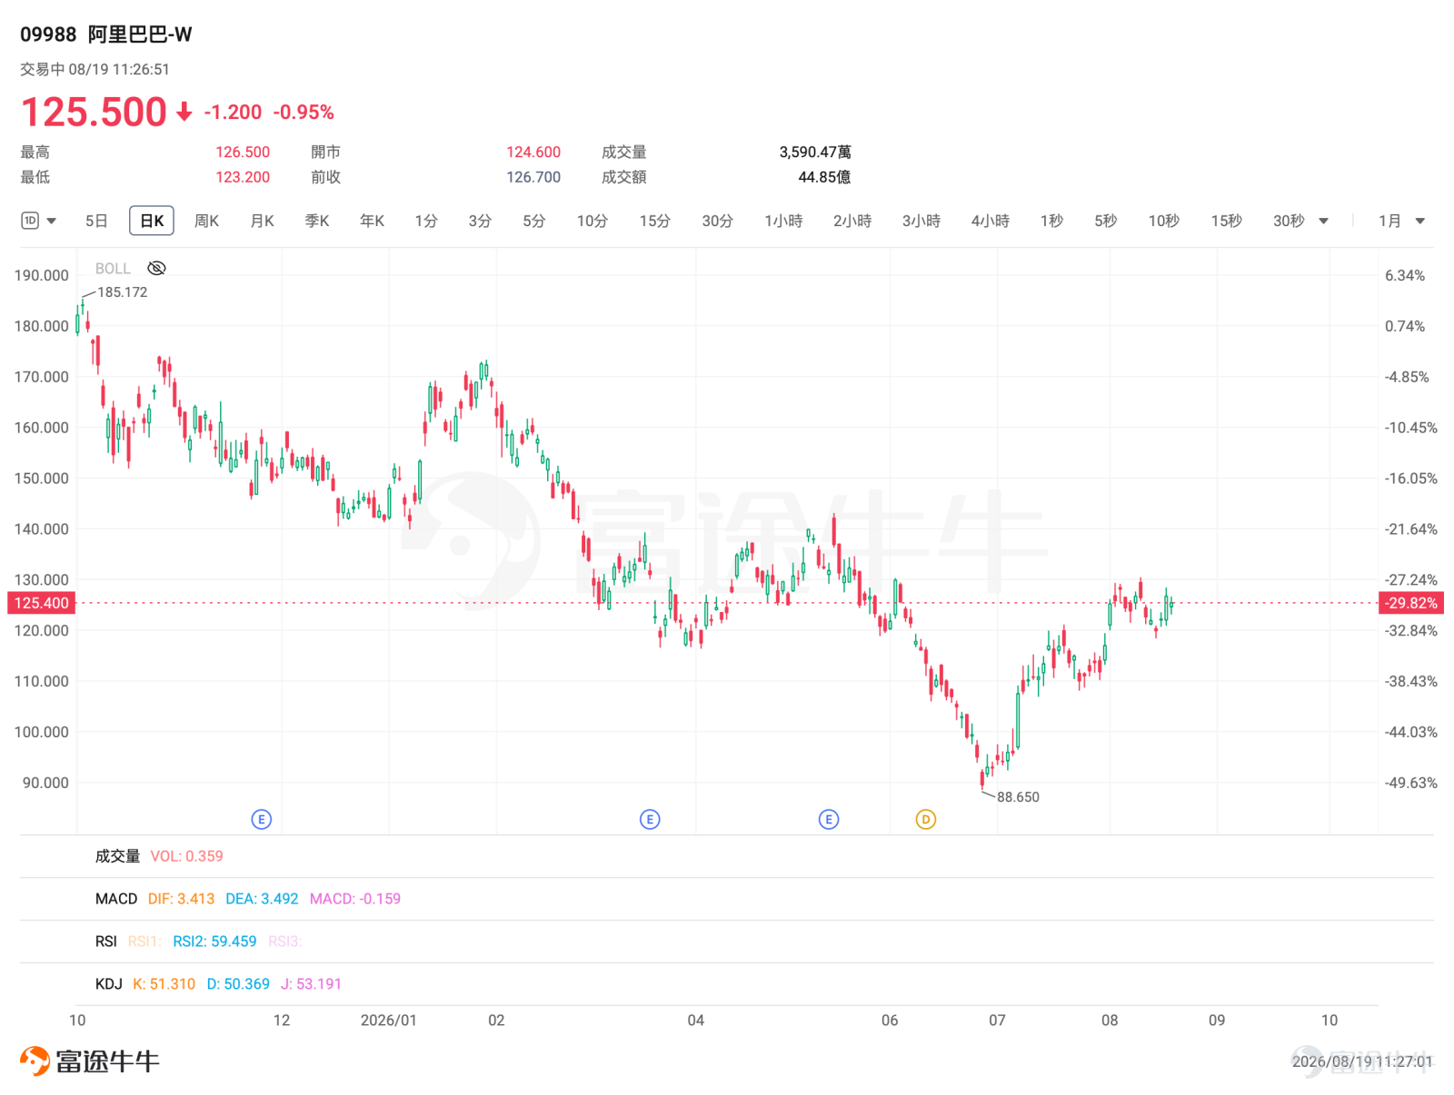Click the RSI3 faded value
The width and height of the screenshot is (1454, 1095).
point(284,942)
